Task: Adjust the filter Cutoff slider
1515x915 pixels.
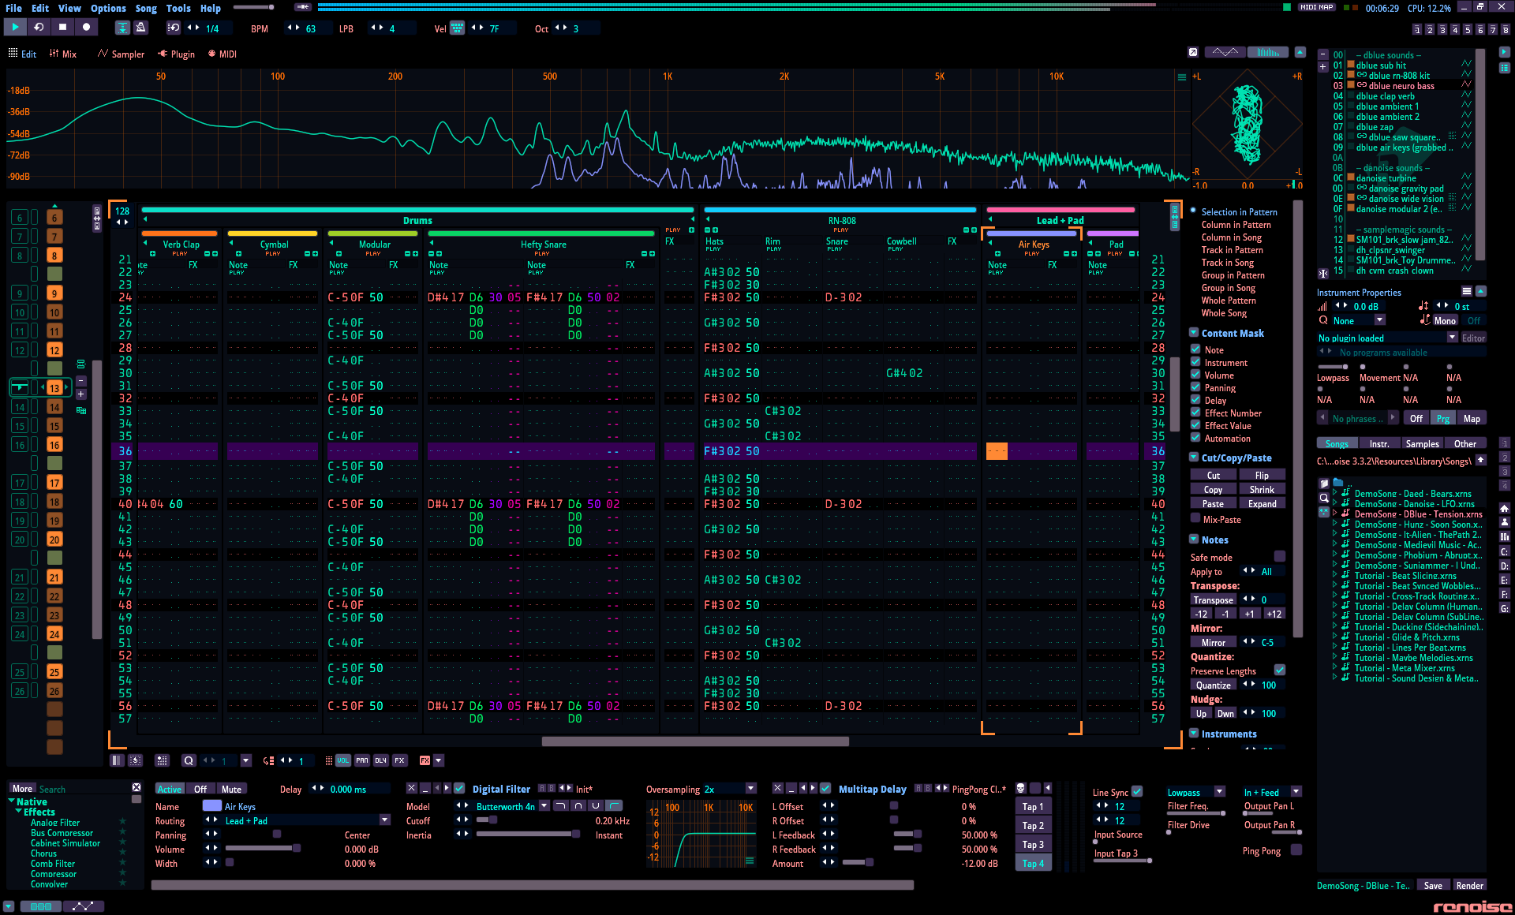Action: point(486,820)
